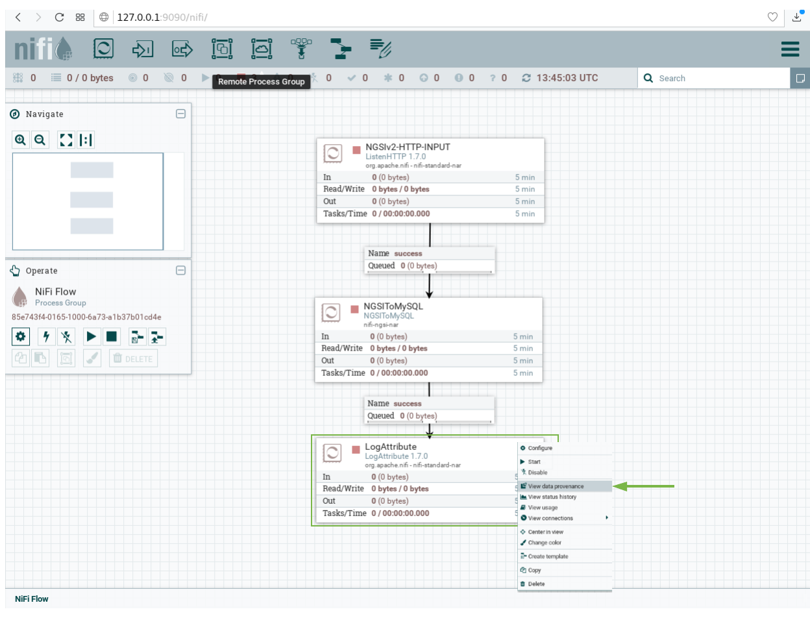Image resolution: width=810 pixels, height=631 pixels.
Task: Select View status history menu entry
Action: point(565,497)
